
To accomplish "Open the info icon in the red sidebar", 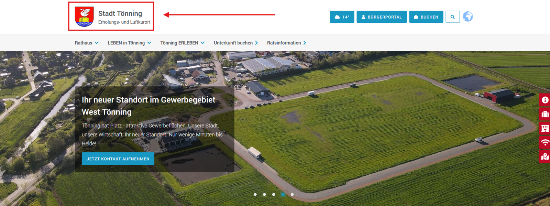I will (545, 100).
